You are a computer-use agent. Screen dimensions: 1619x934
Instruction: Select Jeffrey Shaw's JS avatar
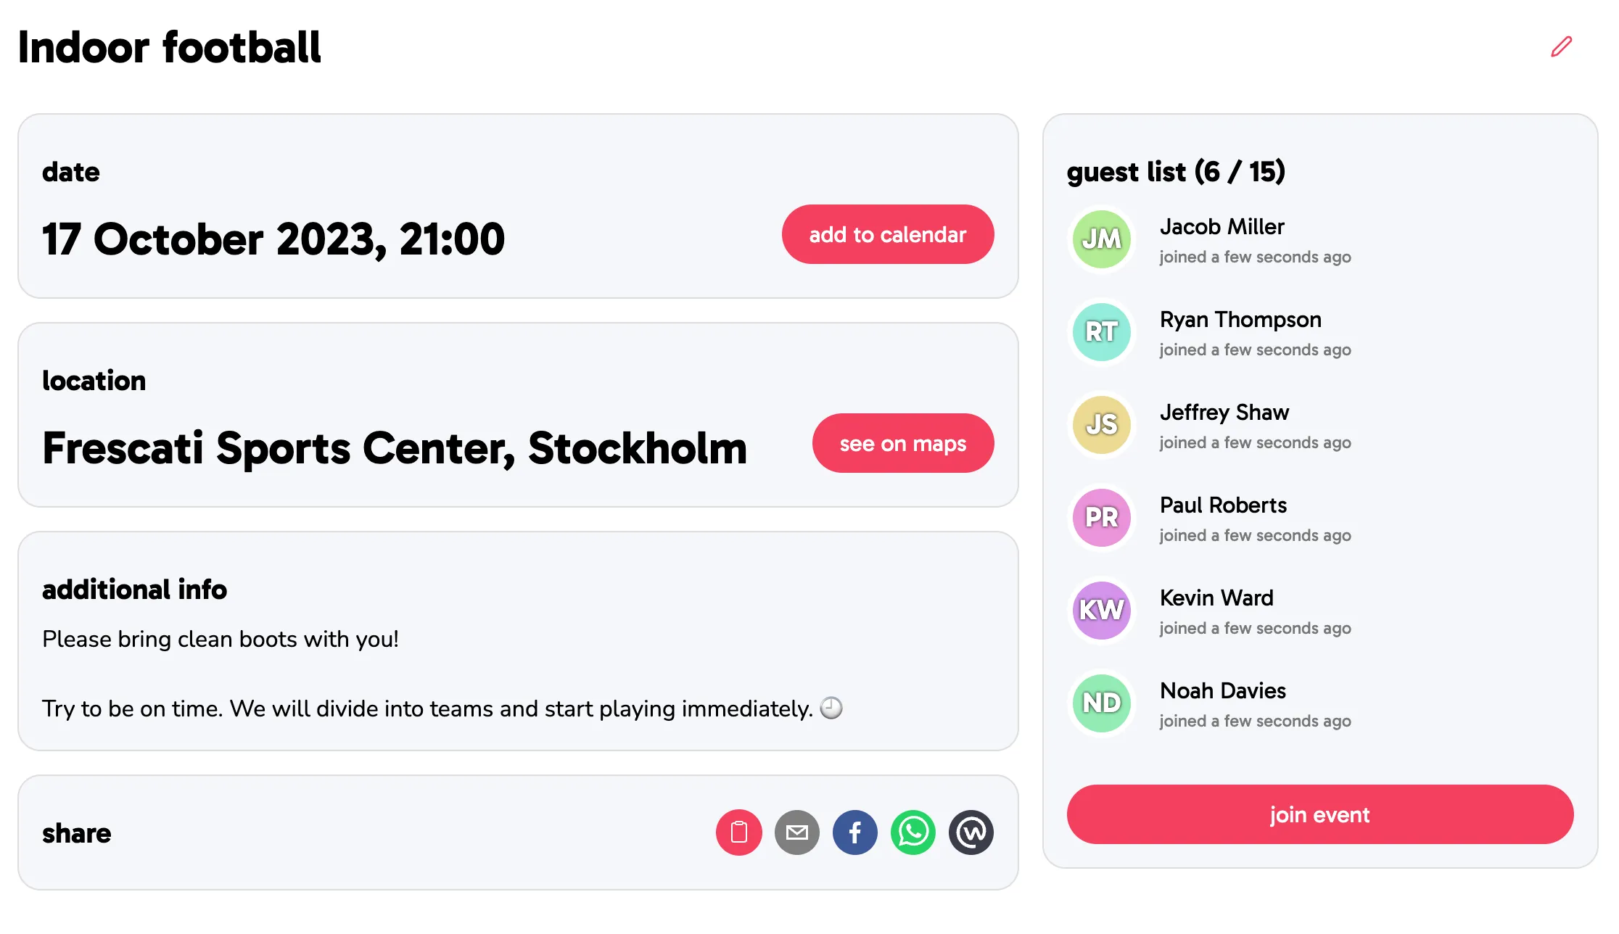click(1101, 425)
